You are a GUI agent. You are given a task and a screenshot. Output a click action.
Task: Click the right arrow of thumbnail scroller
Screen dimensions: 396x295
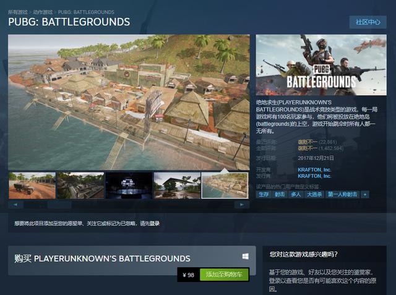pyautogui.click(x=242, y=205)
